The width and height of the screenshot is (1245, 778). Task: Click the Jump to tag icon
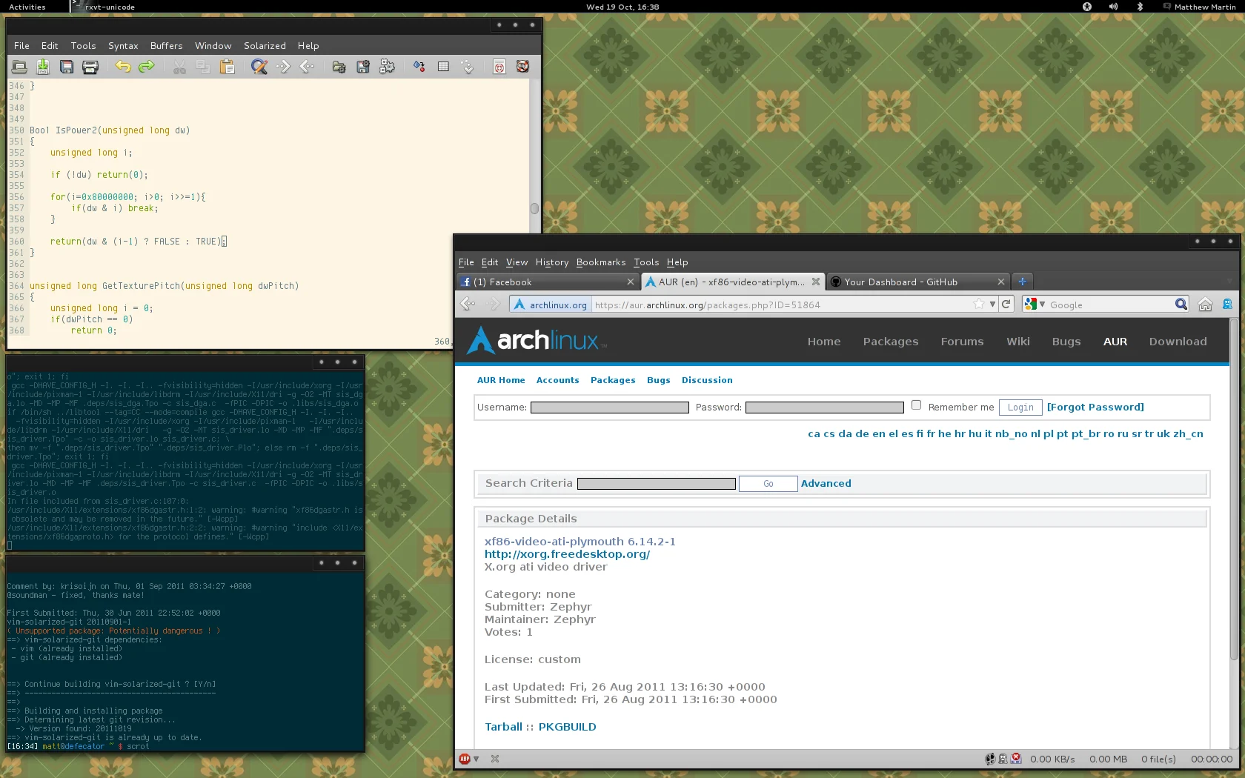pyautogui.click(x=467, y=67)
